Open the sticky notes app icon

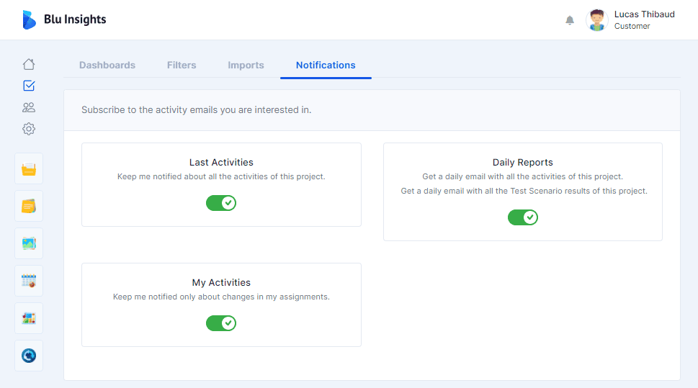click(29, 206)
